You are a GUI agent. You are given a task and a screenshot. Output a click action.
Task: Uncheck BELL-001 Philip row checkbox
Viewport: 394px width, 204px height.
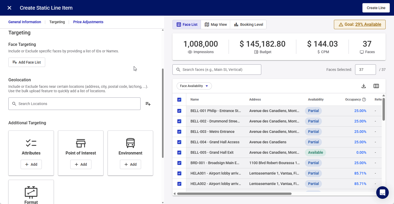coord(179,111)
